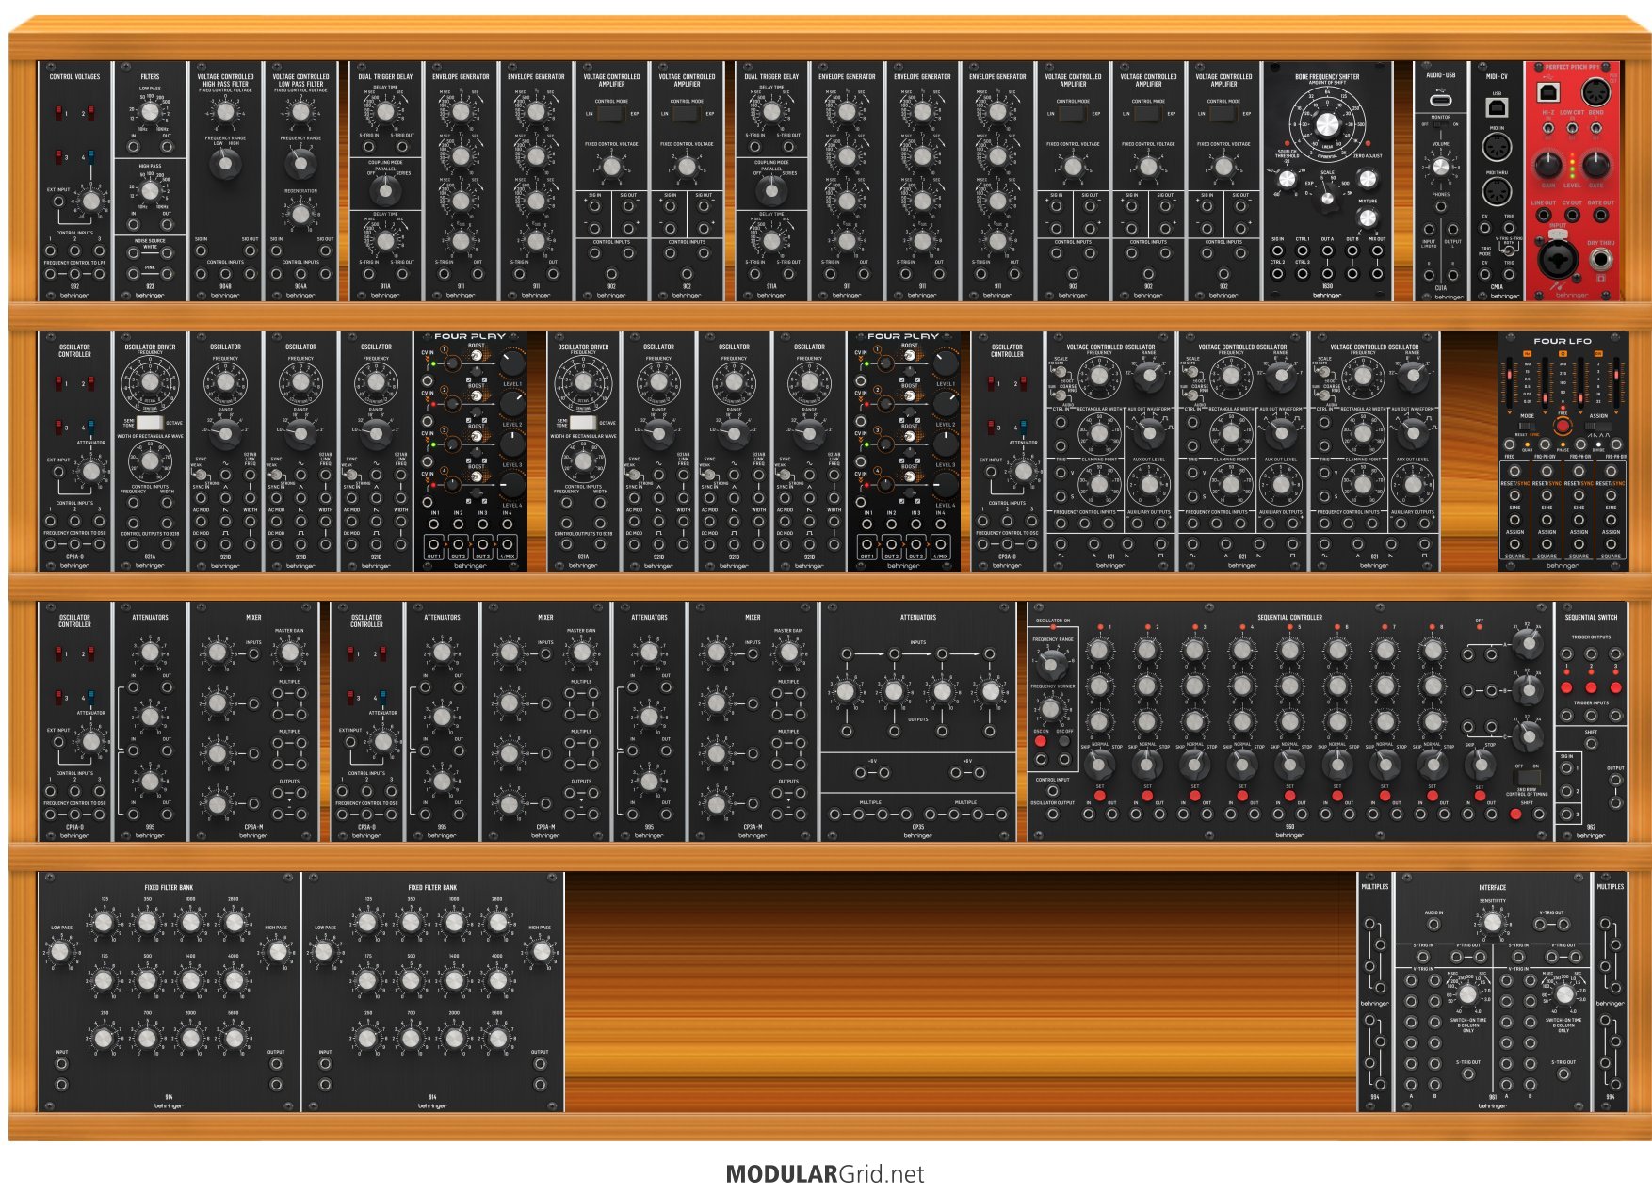Viewport: 1652px width, 1194px height.
Task: Click the AUDIO IN jack on Interface module
Action: click(x=1433, y=924)
